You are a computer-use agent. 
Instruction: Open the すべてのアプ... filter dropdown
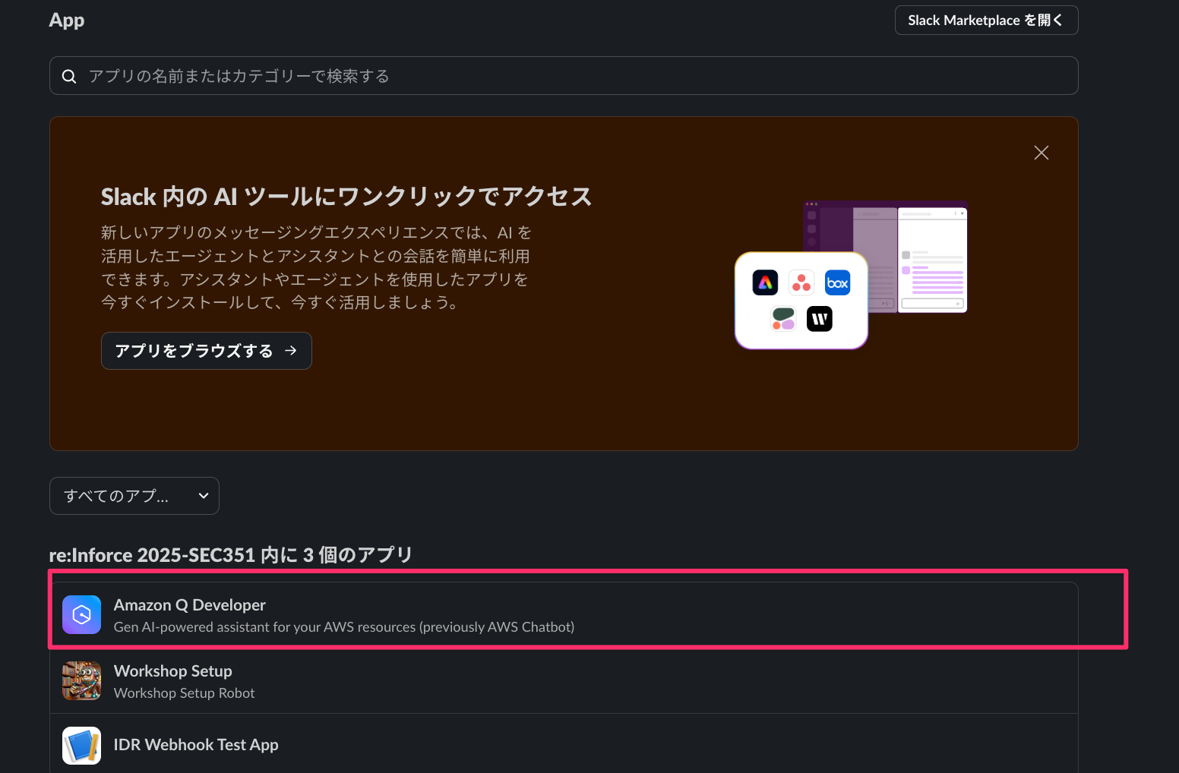point(134,496)
